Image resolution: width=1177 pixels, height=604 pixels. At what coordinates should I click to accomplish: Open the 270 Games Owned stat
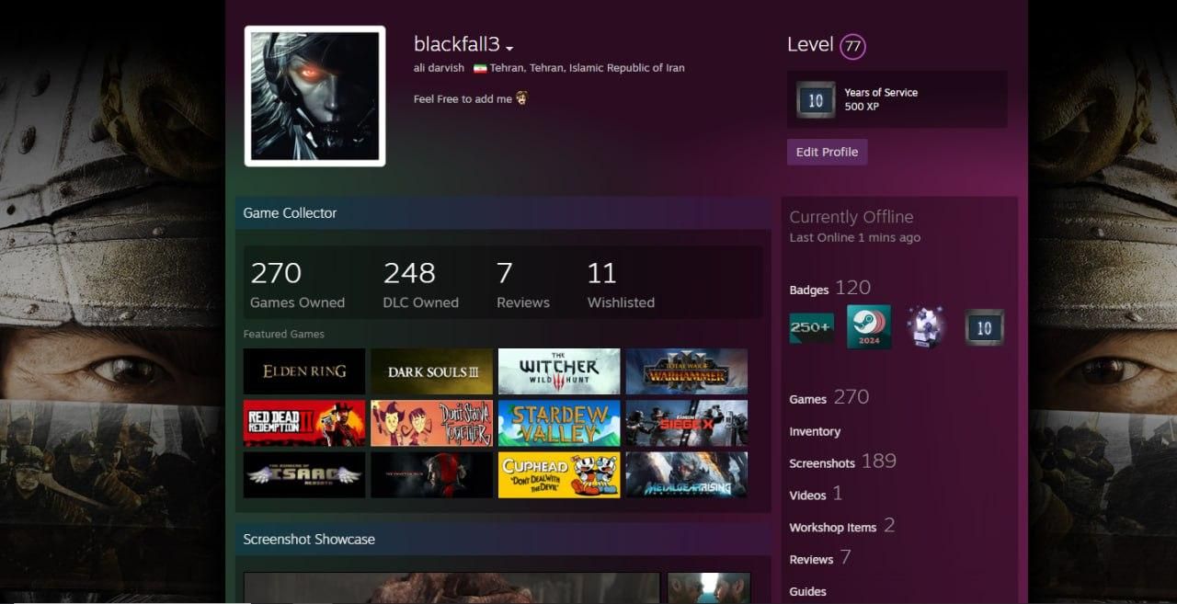pos(297,285)
